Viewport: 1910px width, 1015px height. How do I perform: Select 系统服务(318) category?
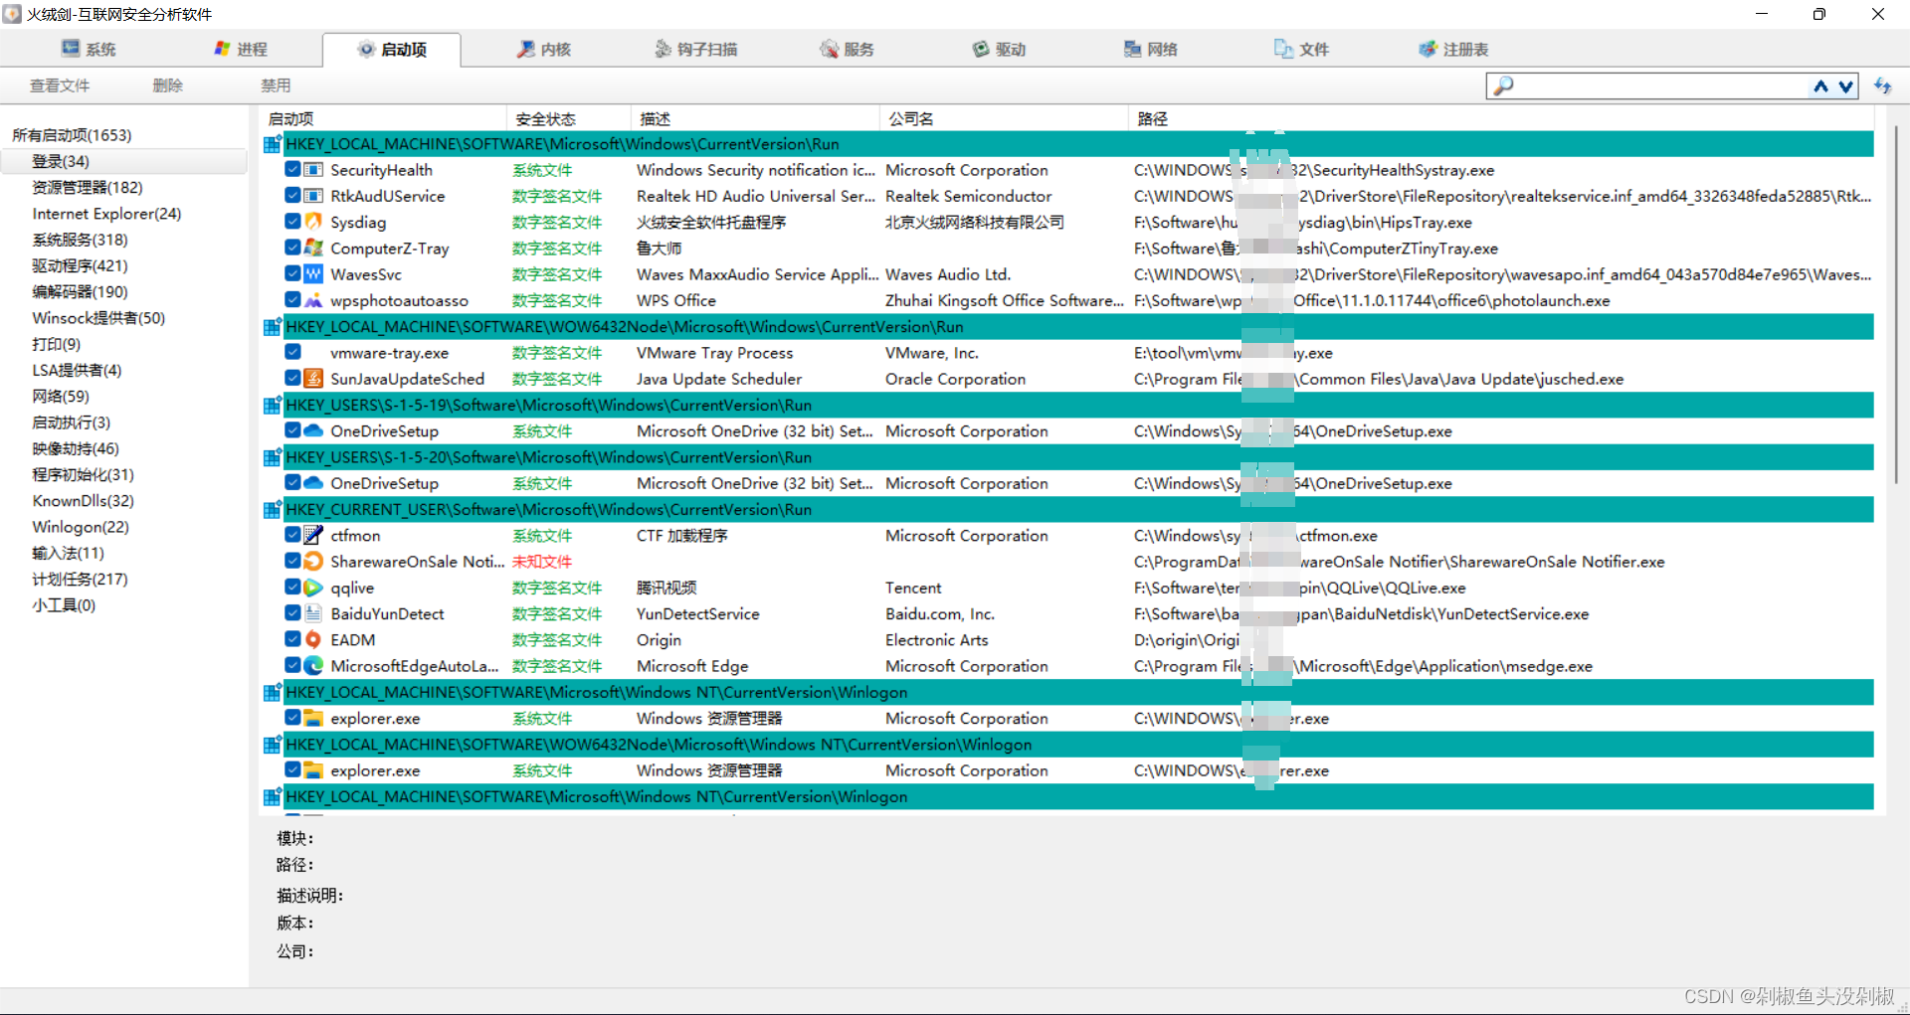[x=80, y=240]
